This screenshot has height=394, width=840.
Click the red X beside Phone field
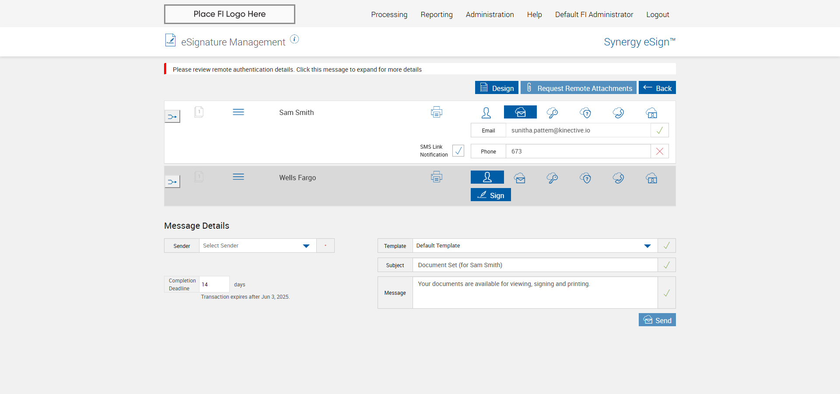click(x=660, y=151)
